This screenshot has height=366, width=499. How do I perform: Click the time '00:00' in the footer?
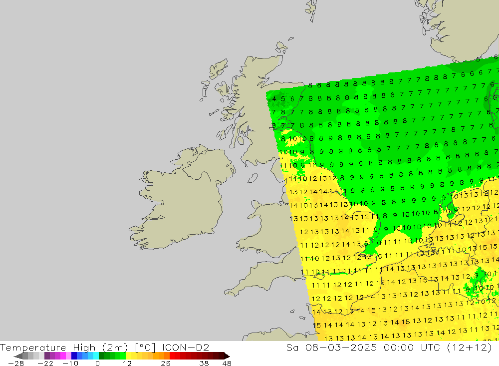point(399,347)
